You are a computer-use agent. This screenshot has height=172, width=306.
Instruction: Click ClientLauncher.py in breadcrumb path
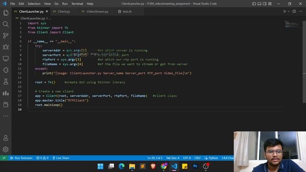click(33, 18)
